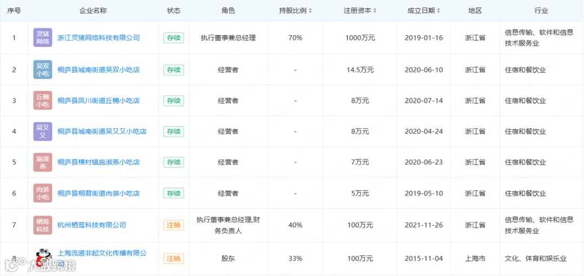This screenshot has width=584, height=276.
Task: Click the 吴又又 logo icon
Action: [x=43, y=132]
